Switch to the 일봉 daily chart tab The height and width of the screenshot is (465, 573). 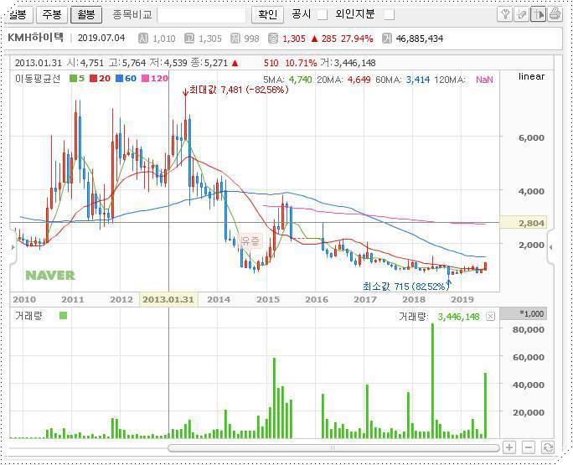point(19,14)
